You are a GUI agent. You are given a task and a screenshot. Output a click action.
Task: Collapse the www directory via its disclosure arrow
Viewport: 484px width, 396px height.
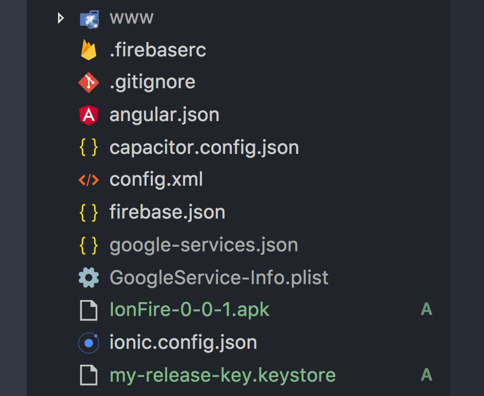(60, 18)
